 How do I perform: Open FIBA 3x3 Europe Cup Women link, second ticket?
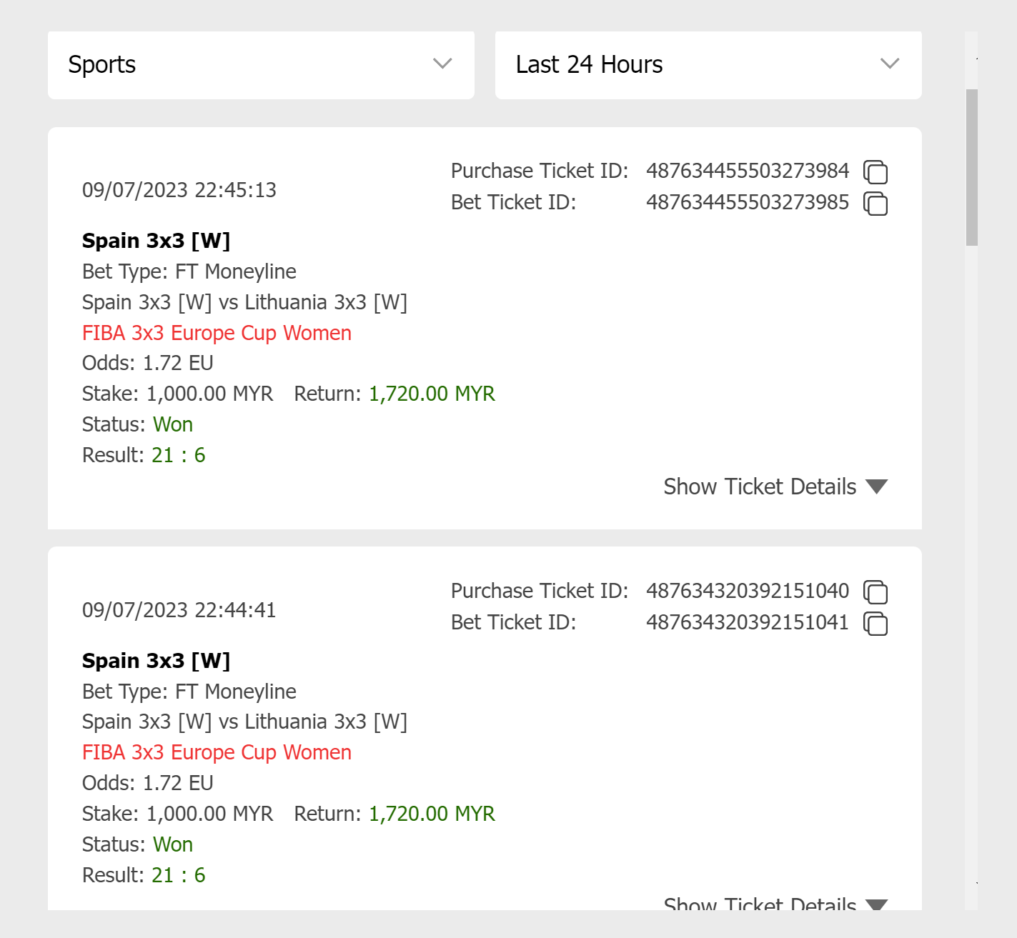tap(217, 752)
